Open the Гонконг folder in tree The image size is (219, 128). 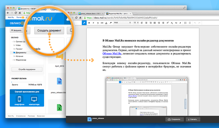pyautogui.click(x=19, y=49)
